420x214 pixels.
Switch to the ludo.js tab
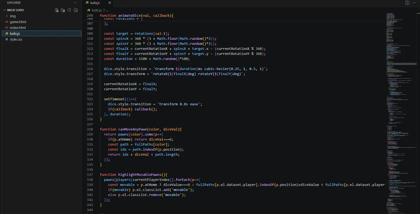point(98,3)
